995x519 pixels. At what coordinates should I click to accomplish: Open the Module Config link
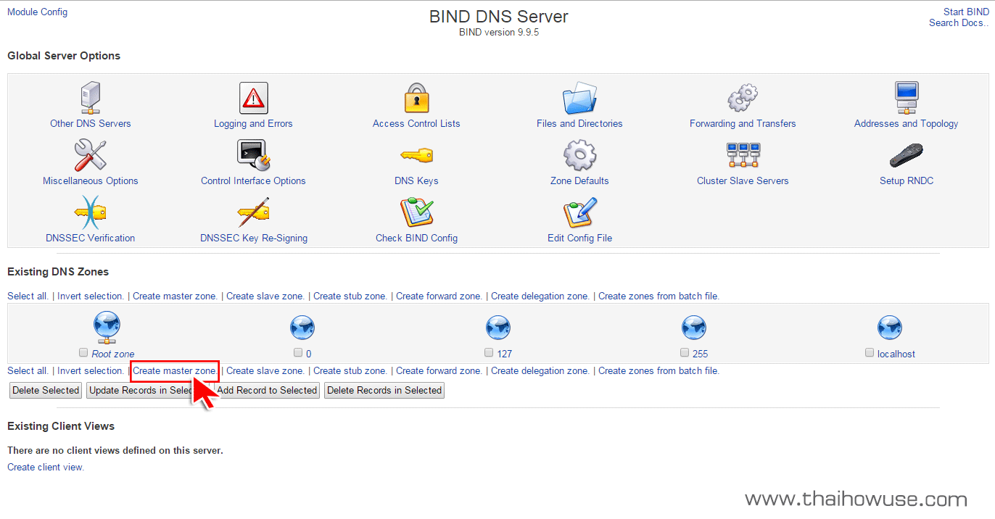pos(37,12)
